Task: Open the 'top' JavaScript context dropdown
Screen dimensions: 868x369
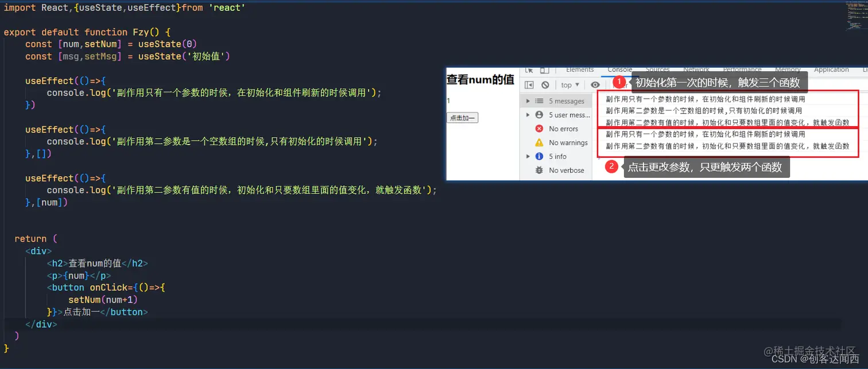Action: (570, 85)
